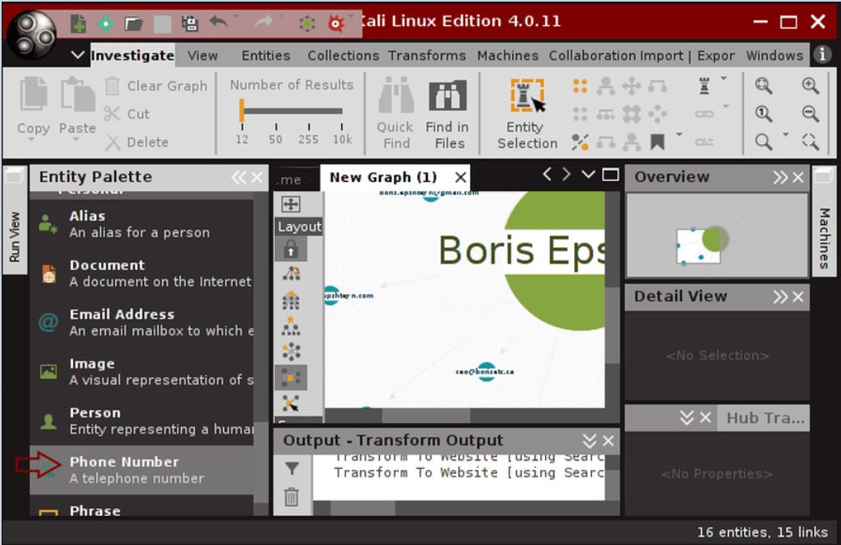Select the Person entity in palette
Viewport: 841px width, 545px height.
click(x=142, y=420)
